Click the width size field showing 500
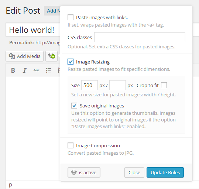199x189 pixels. point(89,85)
